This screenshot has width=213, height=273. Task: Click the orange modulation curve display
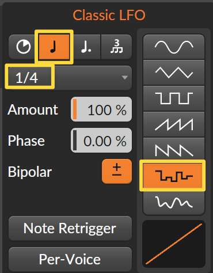(174, 244)
